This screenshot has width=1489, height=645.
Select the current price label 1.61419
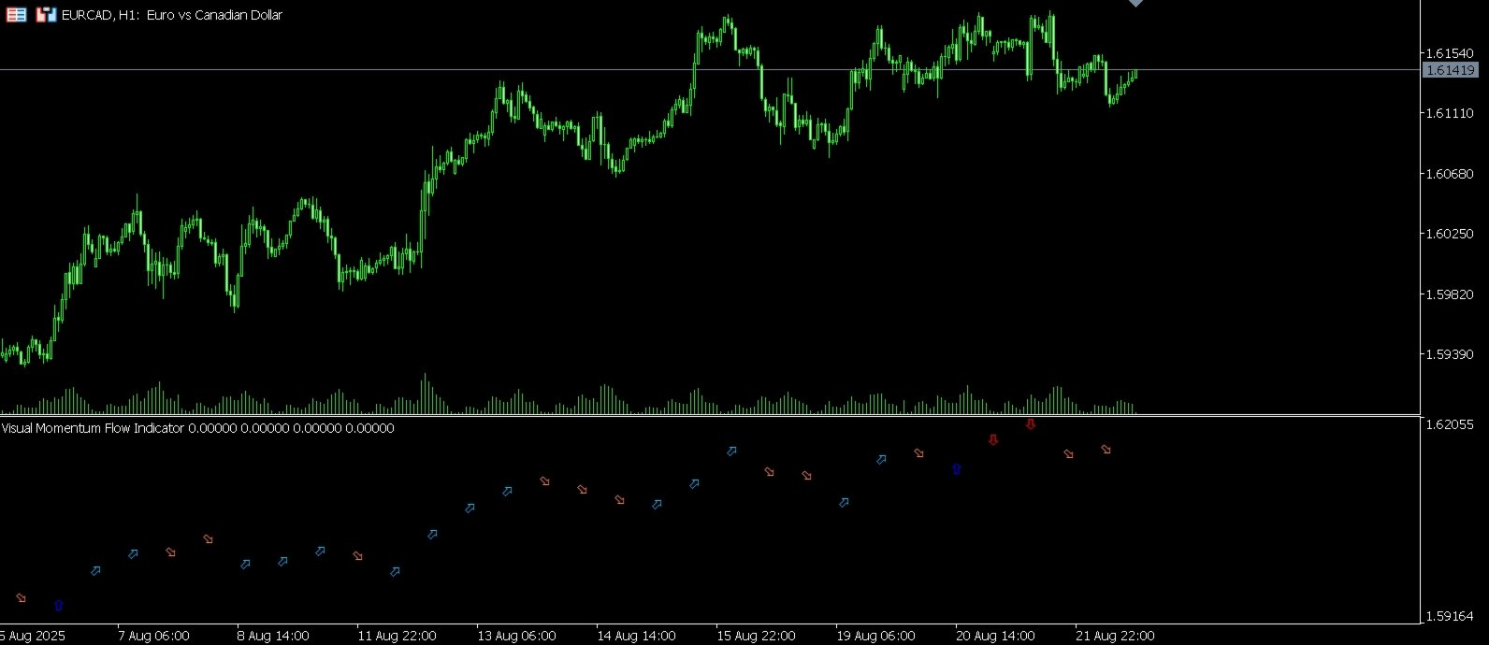pyautogui.click(x=1450, y=70)
